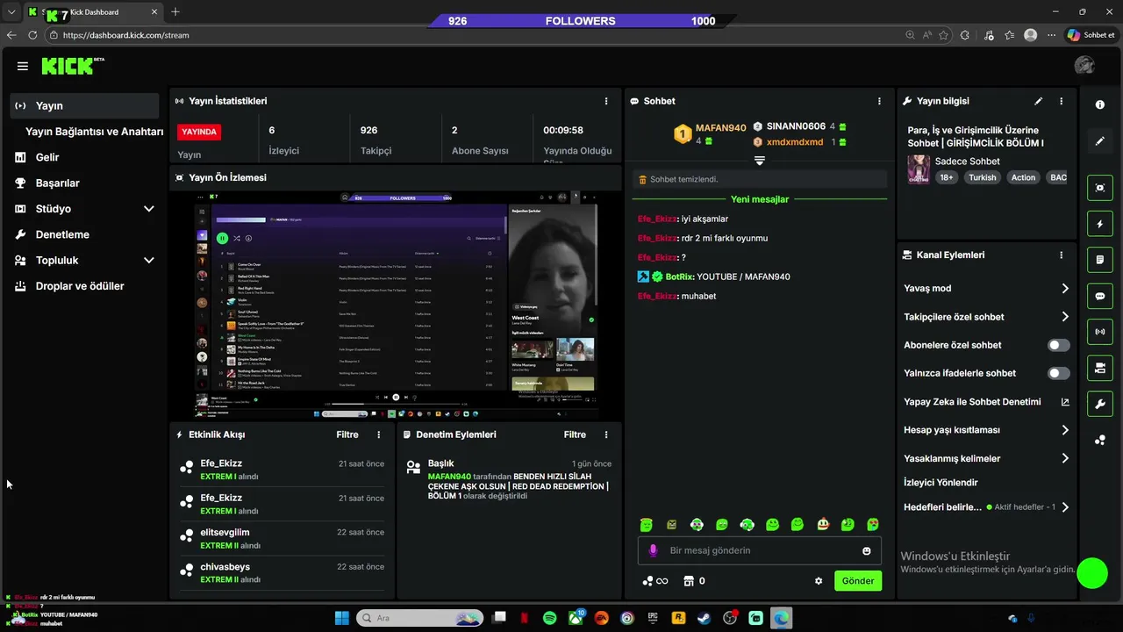The image size is (1123, 632).
Task: Open Takipçilere özel sohbet settings arrow
Action: pyautogui.click(x=1065, y=317)
